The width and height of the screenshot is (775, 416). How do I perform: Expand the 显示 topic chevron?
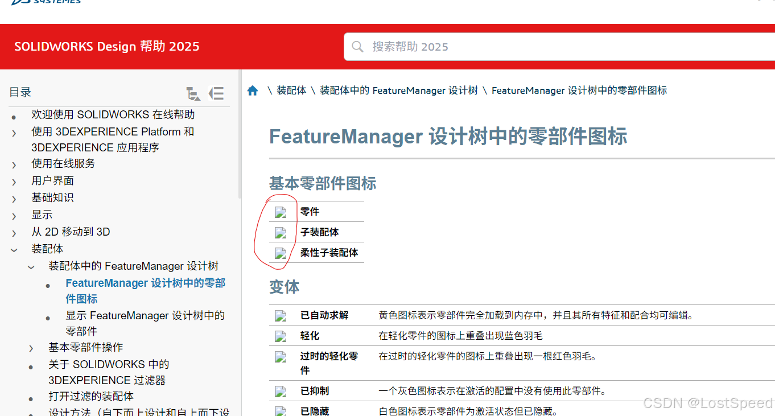(14, 216)
